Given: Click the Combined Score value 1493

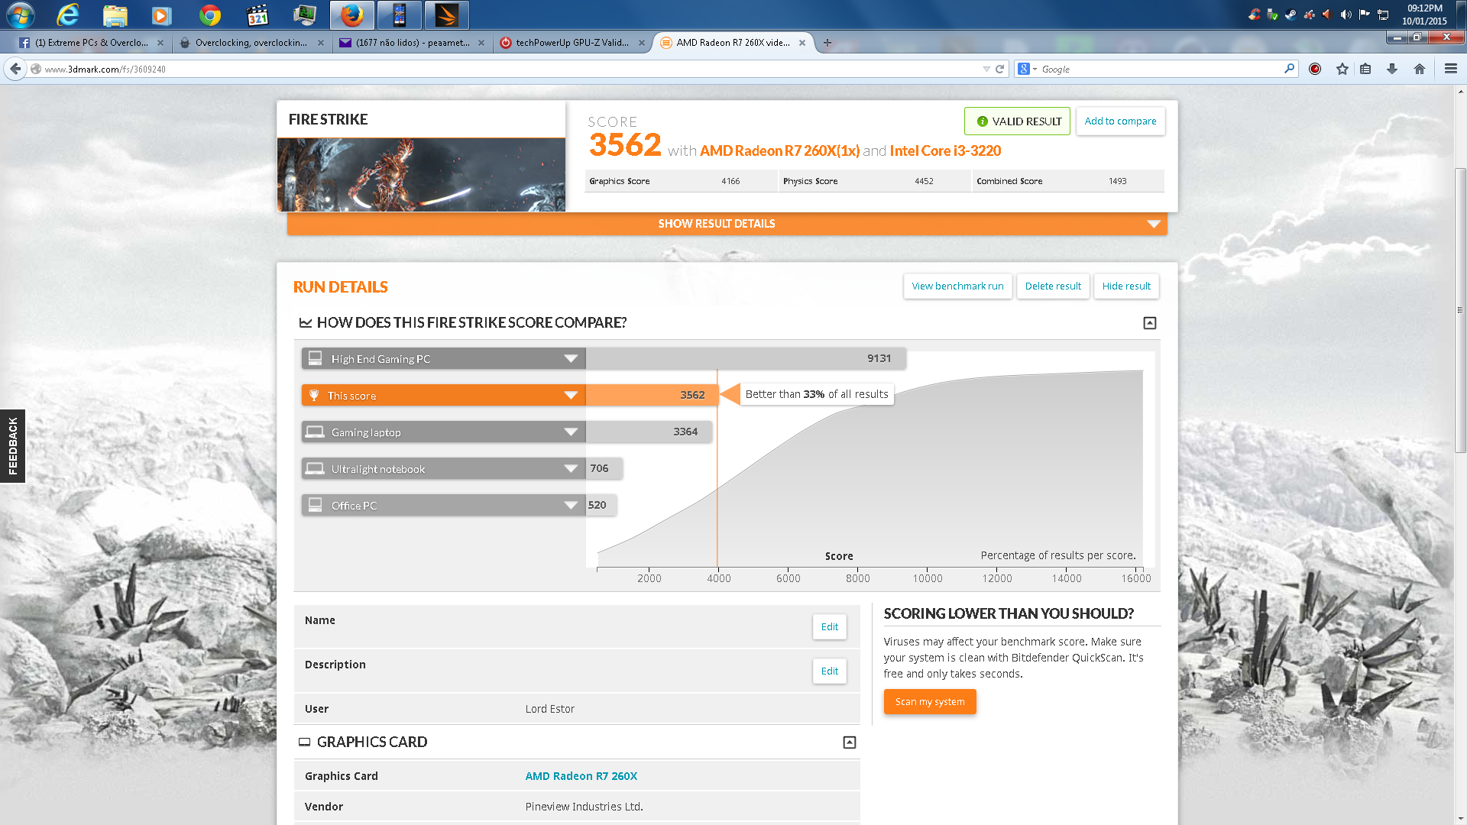Looking at the screenshot, I should pos(1117,182).
